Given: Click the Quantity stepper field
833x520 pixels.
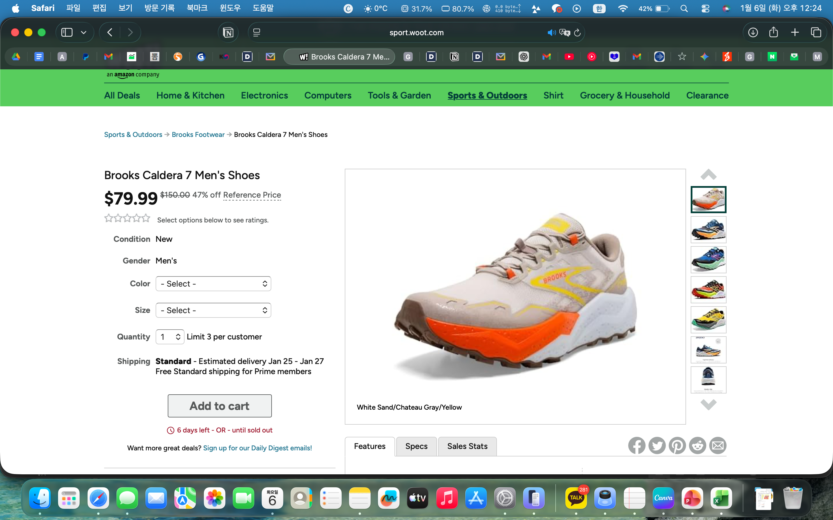Looking at the screenshot, I should tap(170, 337).
